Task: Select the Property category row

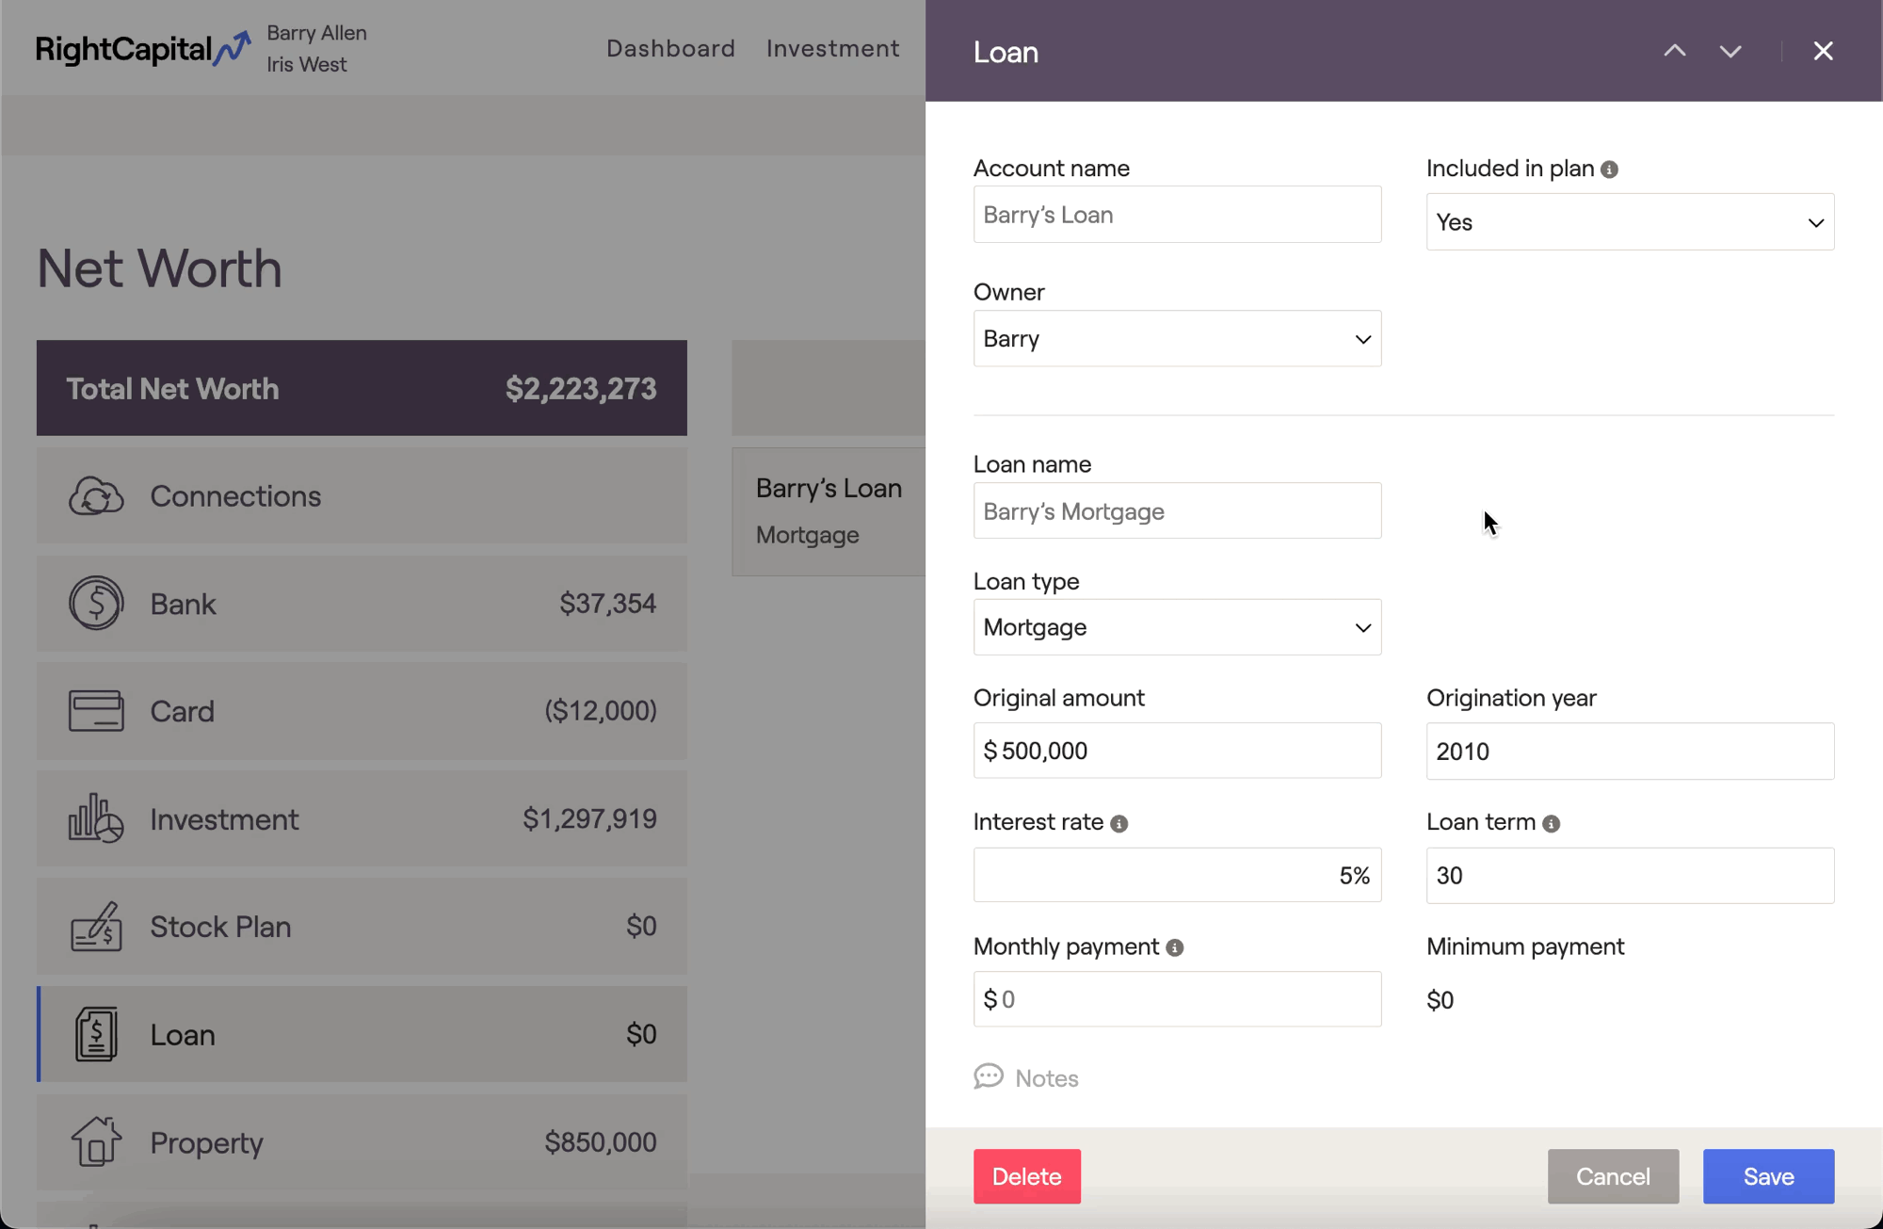Action: pyautogui.click(x=362, y=1141)
